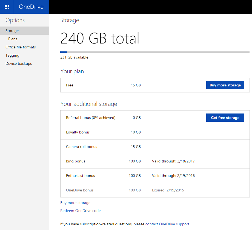Click the Camera roll bonus entry
Image resolution: width=252 pixels, height=230 pixels.
tap(82, 147)
